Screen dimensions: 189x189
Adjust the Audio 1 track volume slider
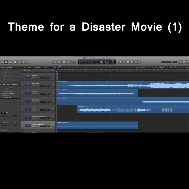pos(45,78)
